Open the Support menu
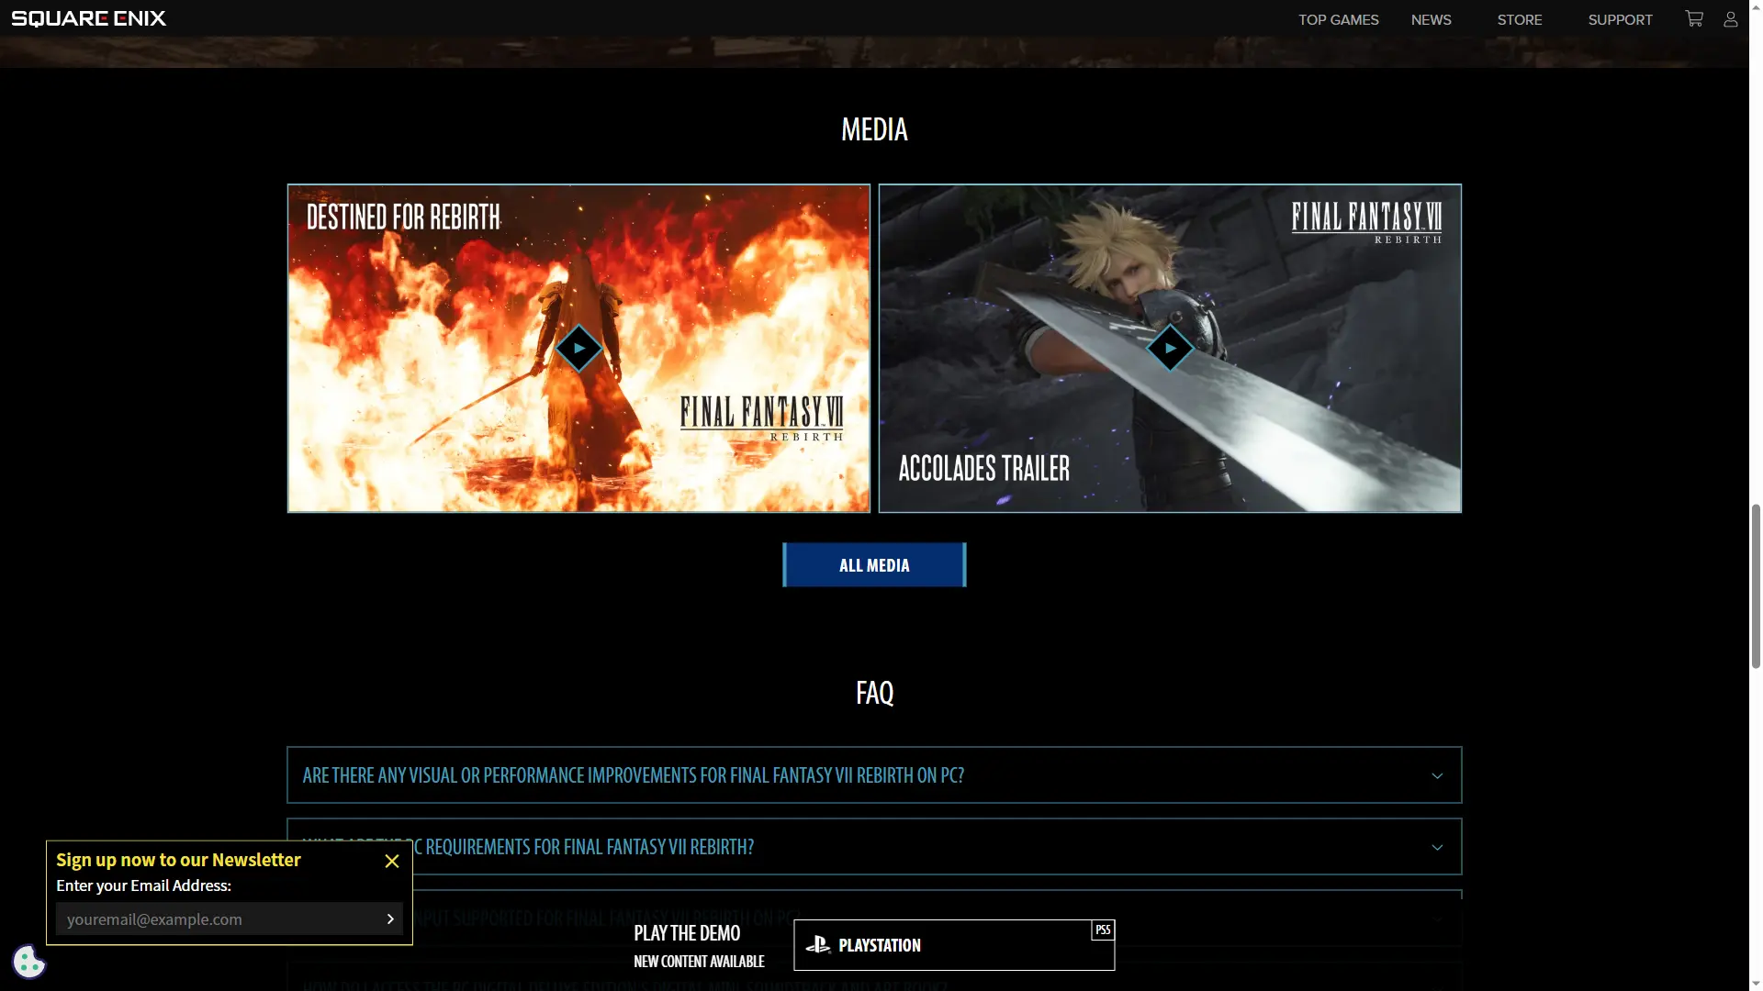The image size is (1763, 991). pyautogui.click(x=1620, y=19)
